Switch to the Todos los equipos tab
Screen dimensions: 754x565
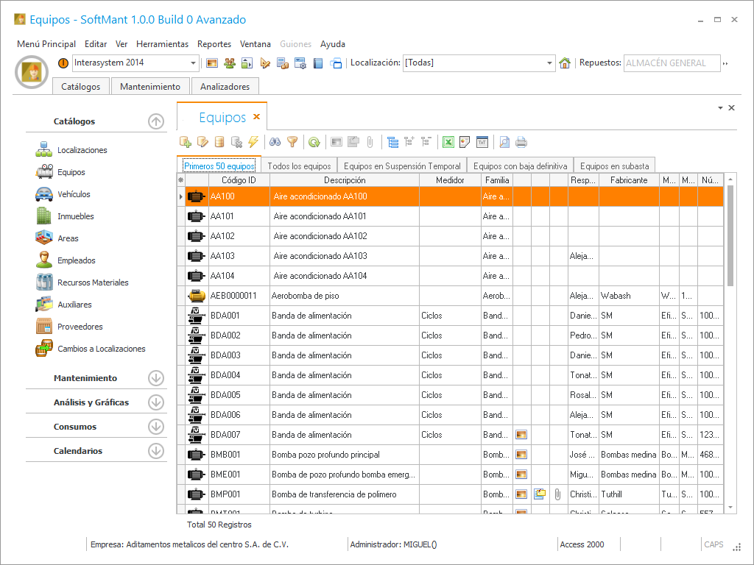pos(299,166)
